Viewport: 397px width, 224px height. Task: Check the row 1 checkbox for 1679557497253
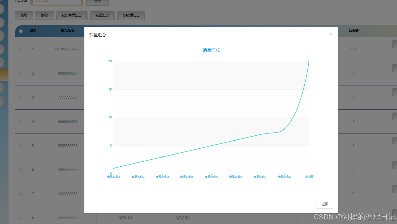pos(21,49)
